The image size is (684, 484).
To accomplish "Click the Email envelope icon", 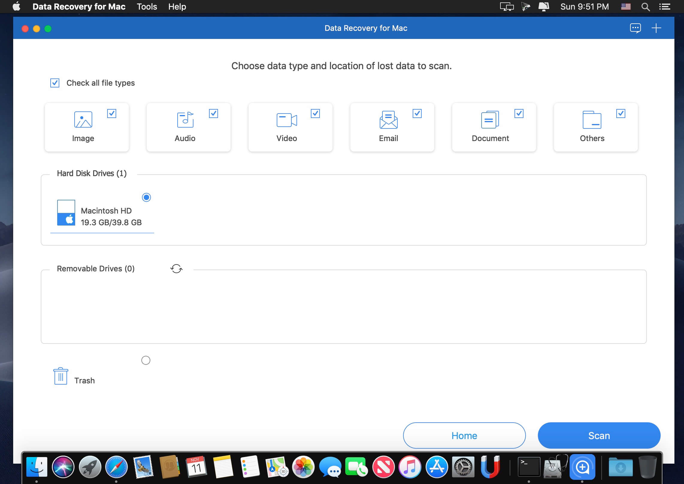I will pos(388,120).
